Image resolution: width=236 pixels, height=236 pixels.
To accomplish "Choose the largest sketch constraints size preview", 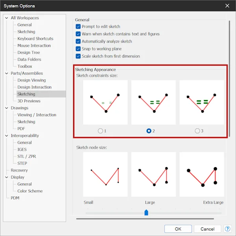I will [202, 102].
